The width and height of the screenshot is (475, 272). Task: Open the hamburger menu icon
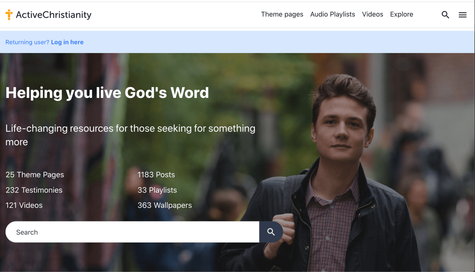(x=463, y=15)
